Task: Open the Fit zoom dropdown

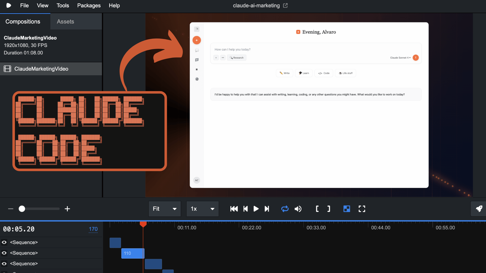Action: click(x=165, y=209)
